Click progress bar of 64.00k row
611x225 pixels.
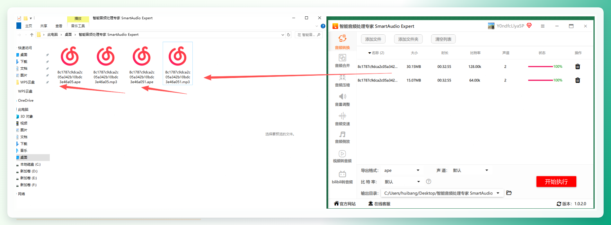tap(540, 80)
